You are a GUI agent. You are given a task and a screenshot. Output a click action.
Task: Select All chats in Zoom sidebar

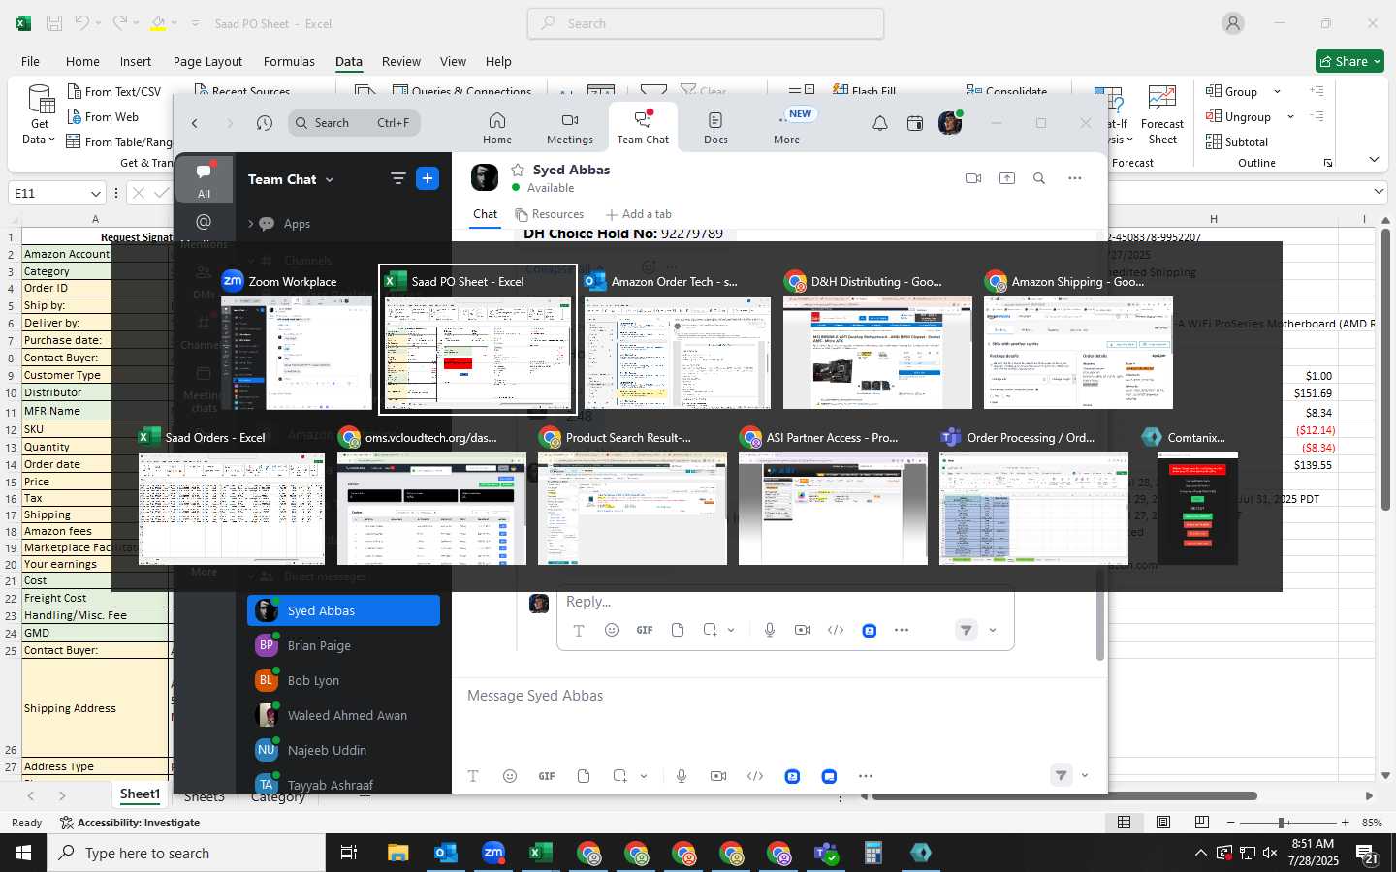point(204,181)
